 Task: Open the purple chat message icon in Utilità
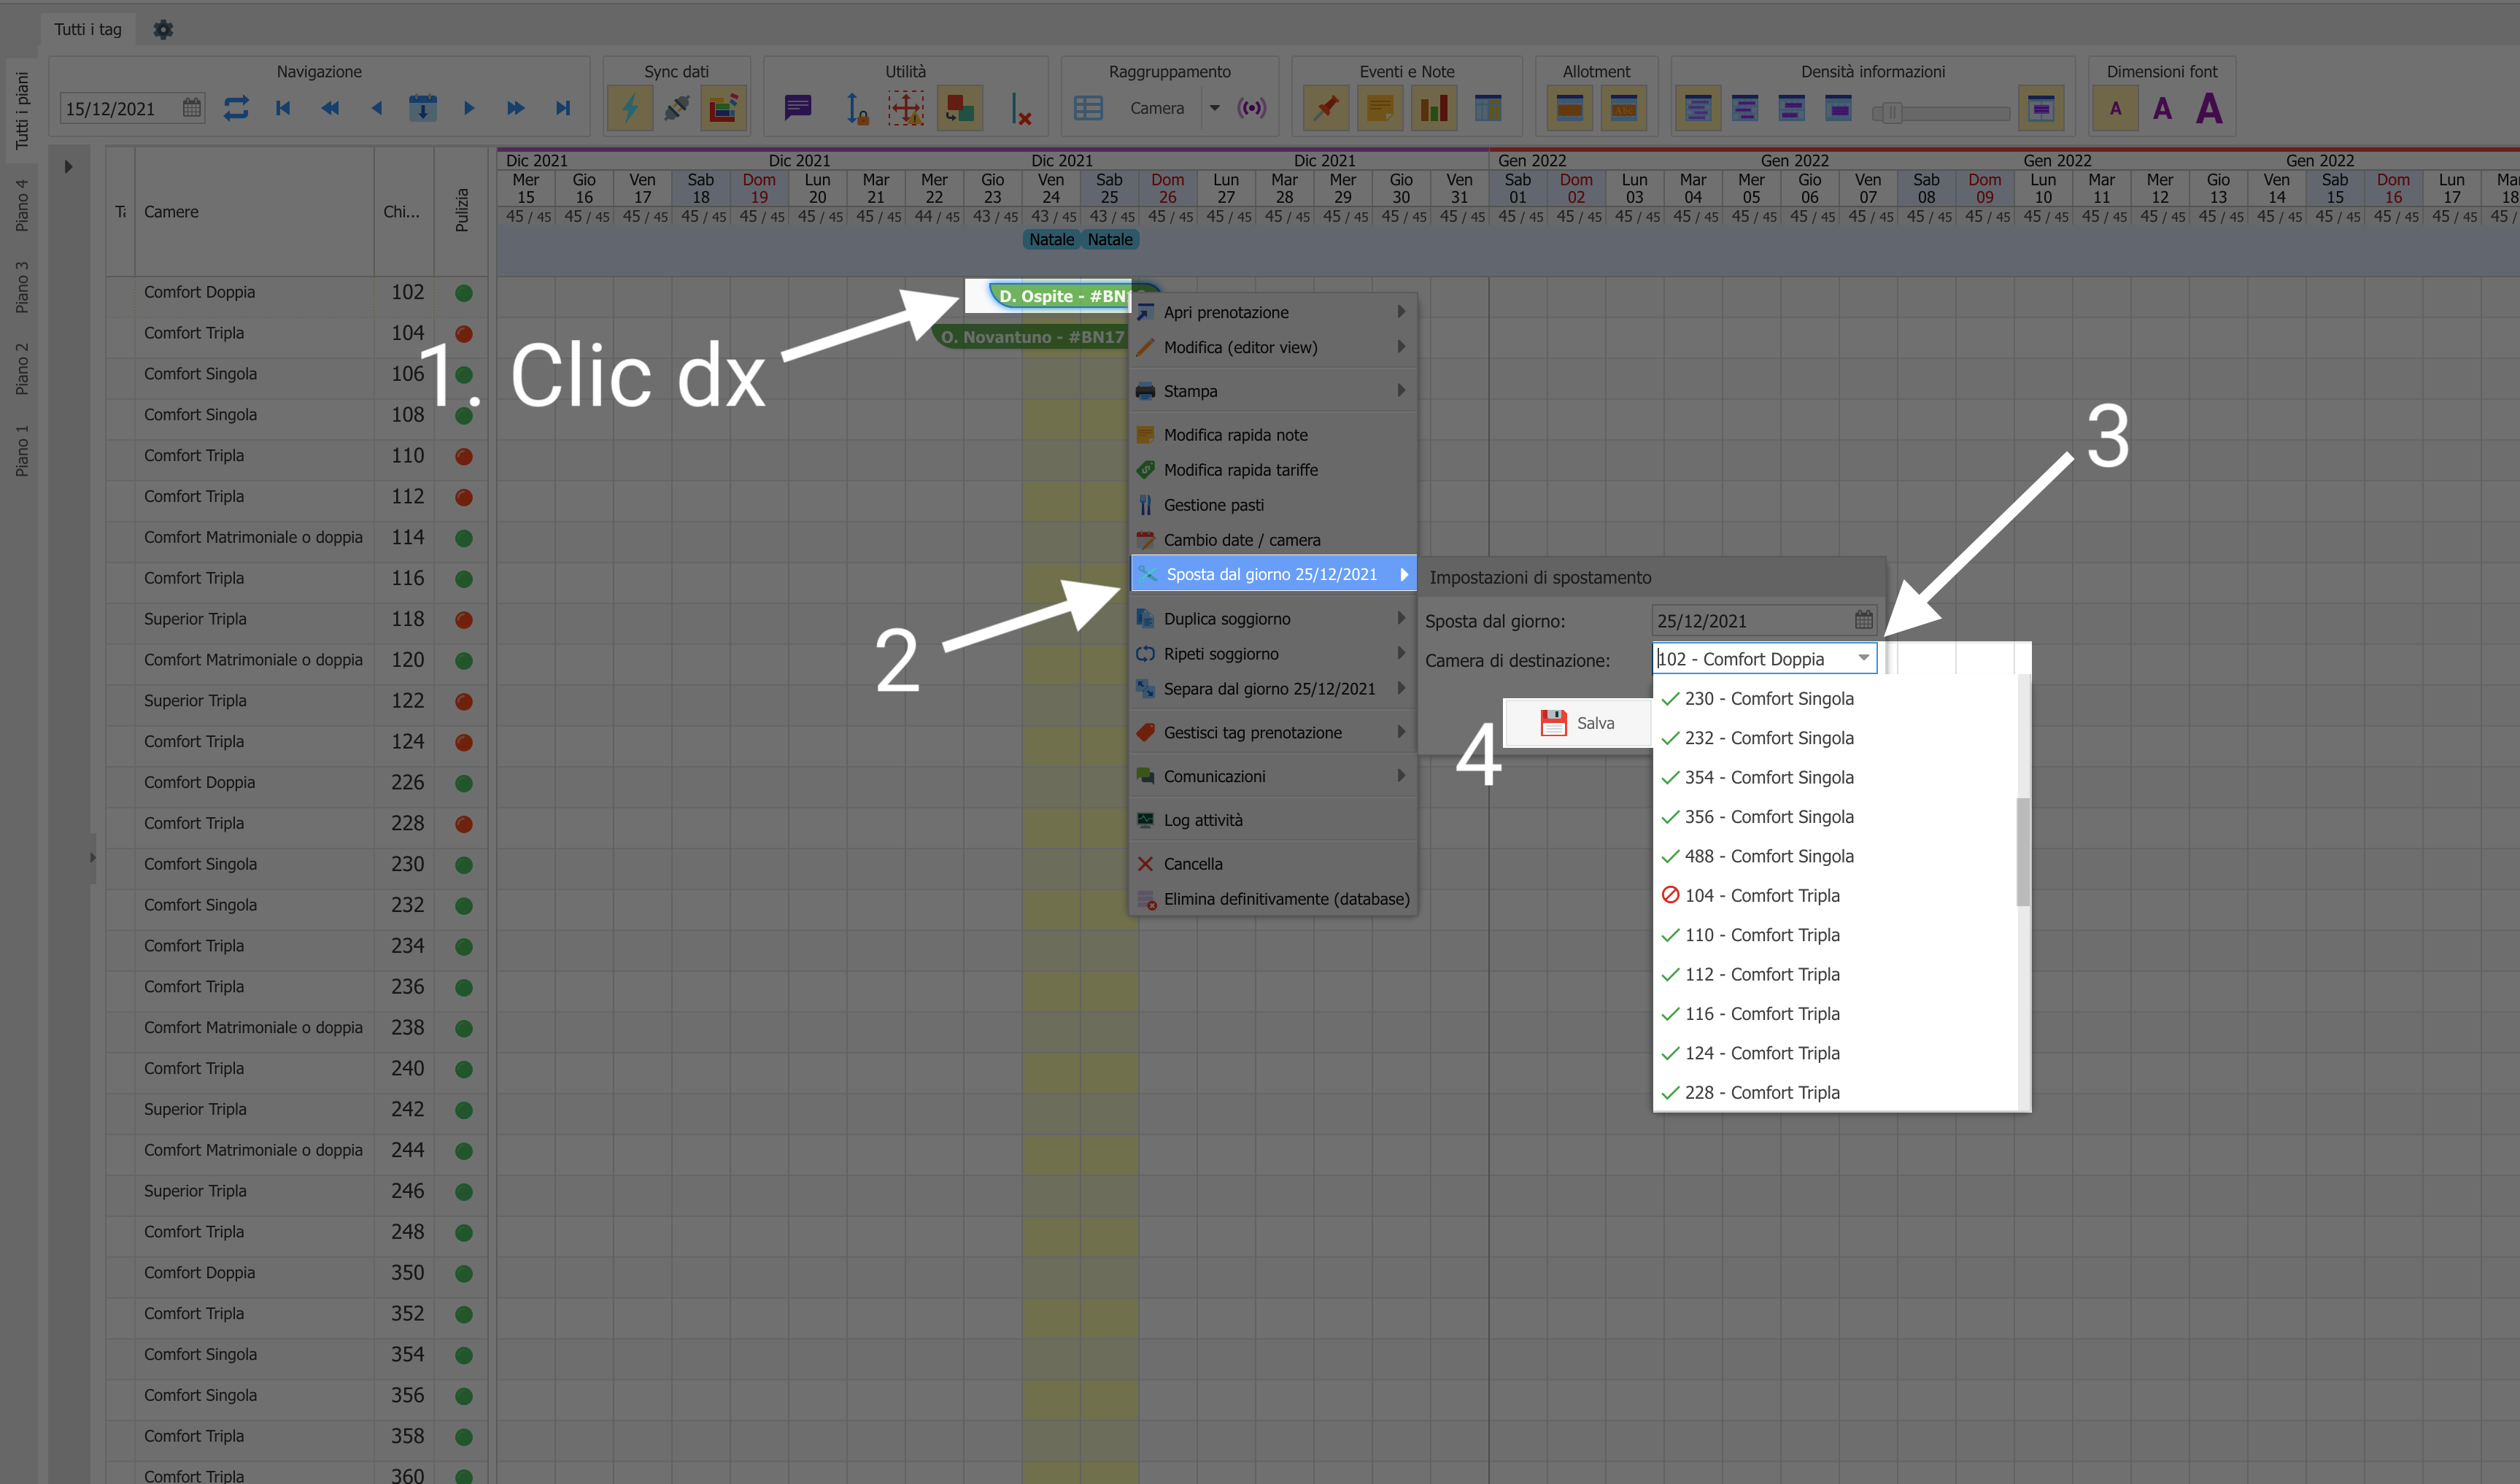pyautogui.click(x=798, y=107)
